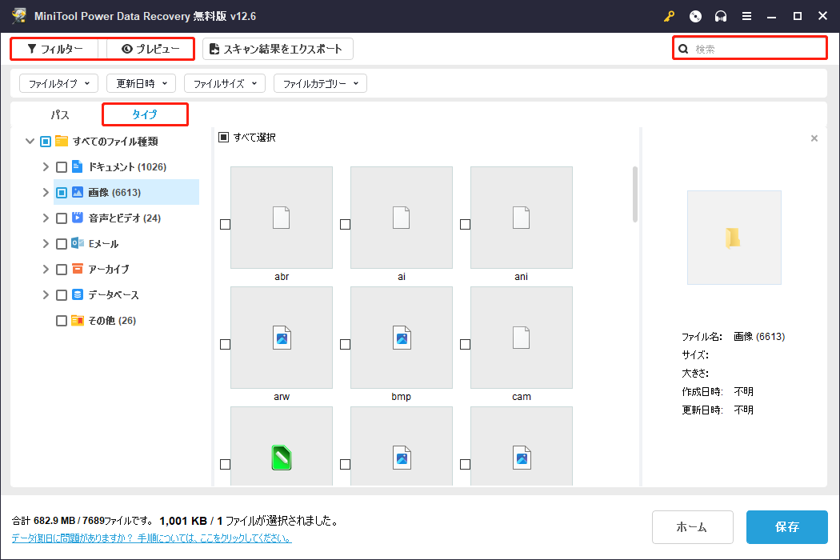Expand the Eメール tree node
This screenshot has height=560, width=840.
[46, 243]
